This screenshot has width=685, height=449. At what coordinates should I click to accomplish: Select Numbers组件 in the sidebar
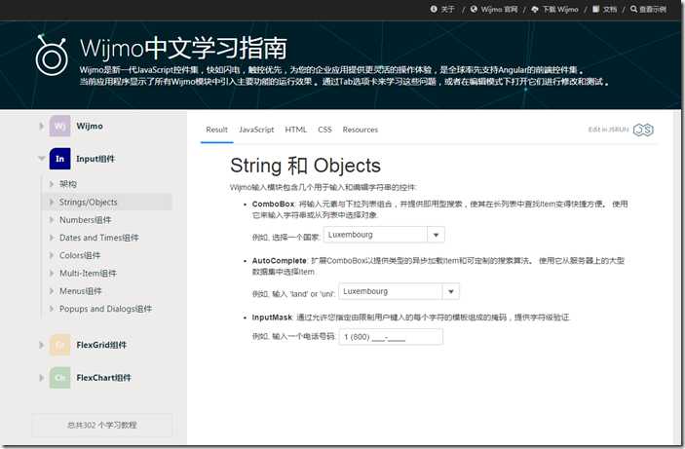click(85, 220)
